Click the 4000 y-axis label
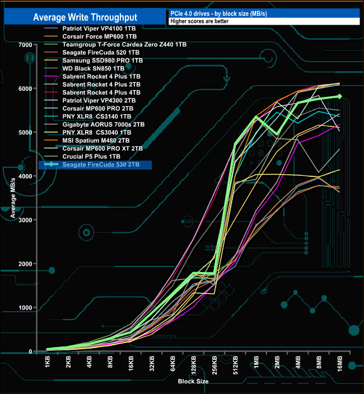Image resolution: width=364 pixels, height=394 pixels. [25, 176]
